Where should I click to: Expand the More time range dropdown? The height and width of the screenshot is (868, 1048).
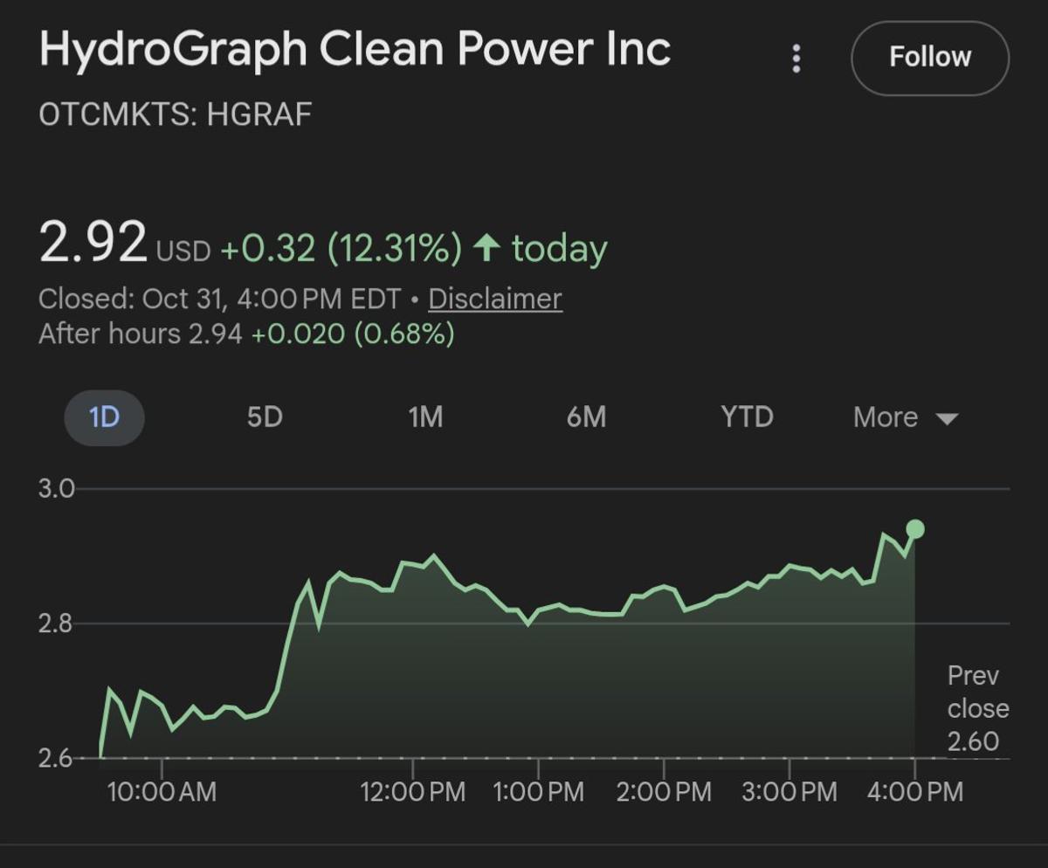tap(886, 417)
